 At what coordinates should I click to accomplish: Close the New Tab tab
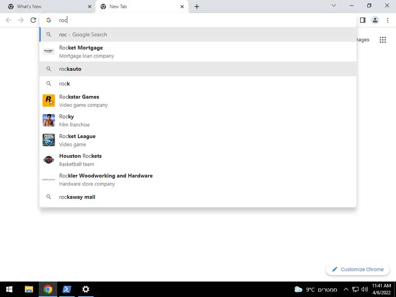click(182, 7)
